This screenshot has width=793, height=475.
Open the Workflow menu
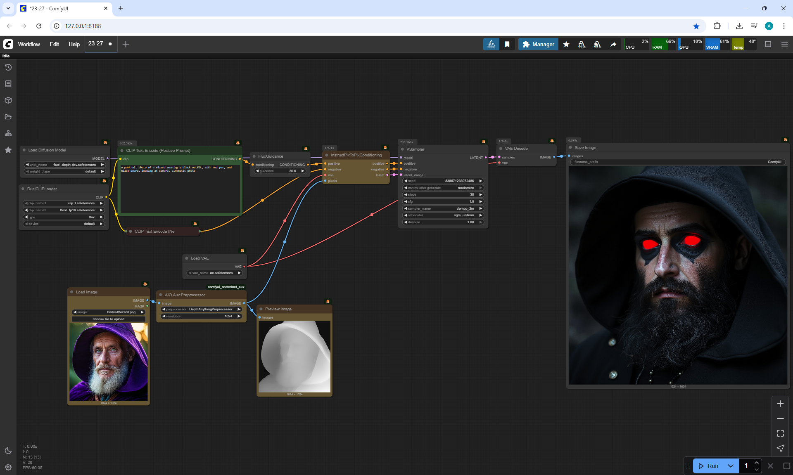[x=29, y=44]
